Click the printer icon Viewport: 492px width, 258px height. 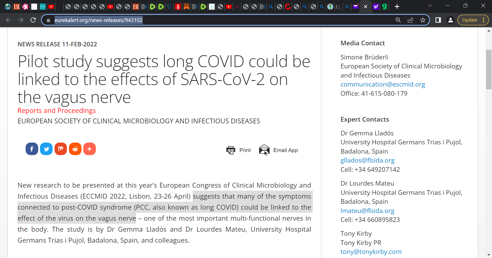[231, 150]
